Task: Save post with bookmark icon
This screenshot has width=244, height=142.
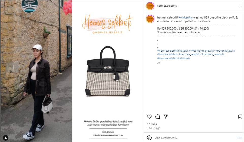Action: point(240,117)
